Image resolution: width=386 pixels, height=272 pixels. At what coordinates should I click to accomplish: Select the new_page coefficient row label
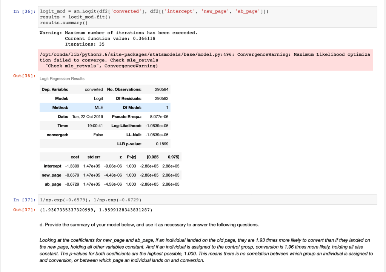[x=51, y=175]
